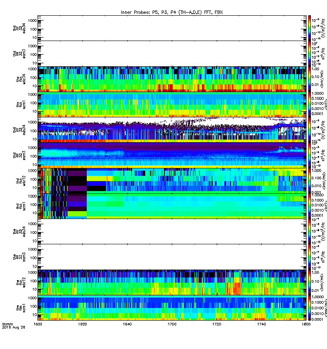Select the 'the fbk scm1' axis label
Image resolution: width=327 pixels, height=349 pixels.
(21, 308)
